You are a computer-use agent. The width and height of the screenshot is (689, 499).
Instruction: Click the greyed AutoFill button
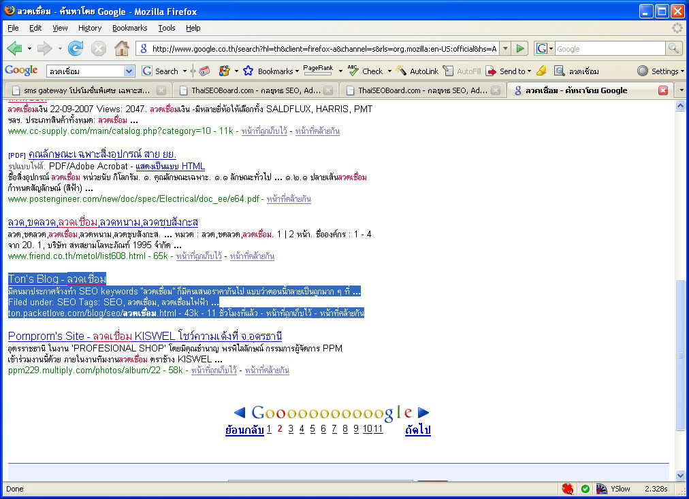462,71
